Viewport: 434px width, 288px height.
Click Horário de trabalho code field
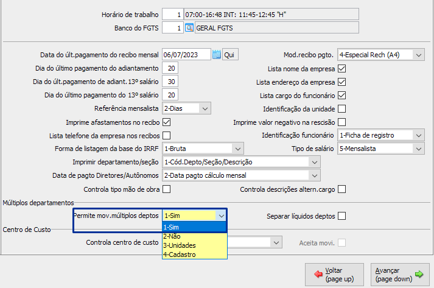[x=173, y=15]
